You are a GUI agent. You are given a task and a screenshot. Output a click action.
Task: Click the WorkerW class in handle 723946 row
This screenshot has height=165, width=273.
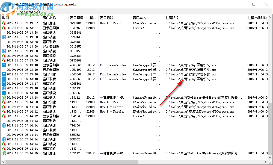click(x=139, y=28)
